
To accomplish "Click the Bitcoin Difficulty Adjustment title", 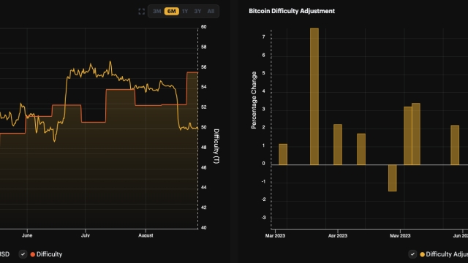I will (292, 11).
